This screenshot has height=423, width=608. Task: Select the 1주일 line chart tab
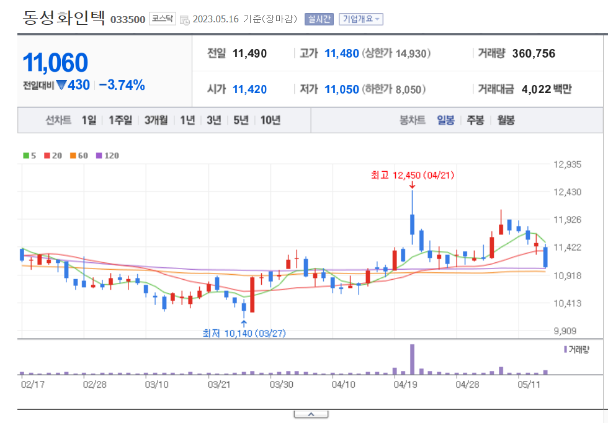pos(120,120)
